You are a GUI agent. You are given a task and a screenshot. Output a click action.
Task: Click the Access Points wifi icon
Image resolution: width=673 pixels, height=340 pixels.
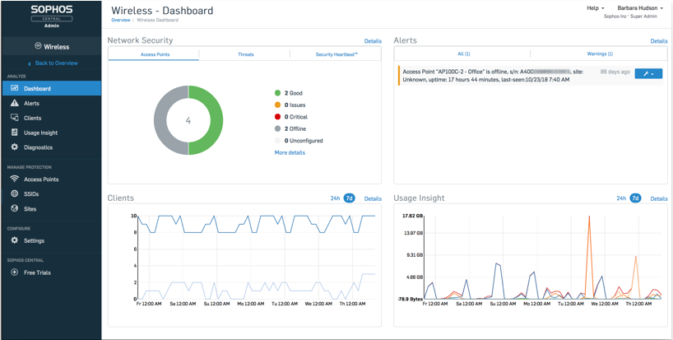tap(15, 179)
